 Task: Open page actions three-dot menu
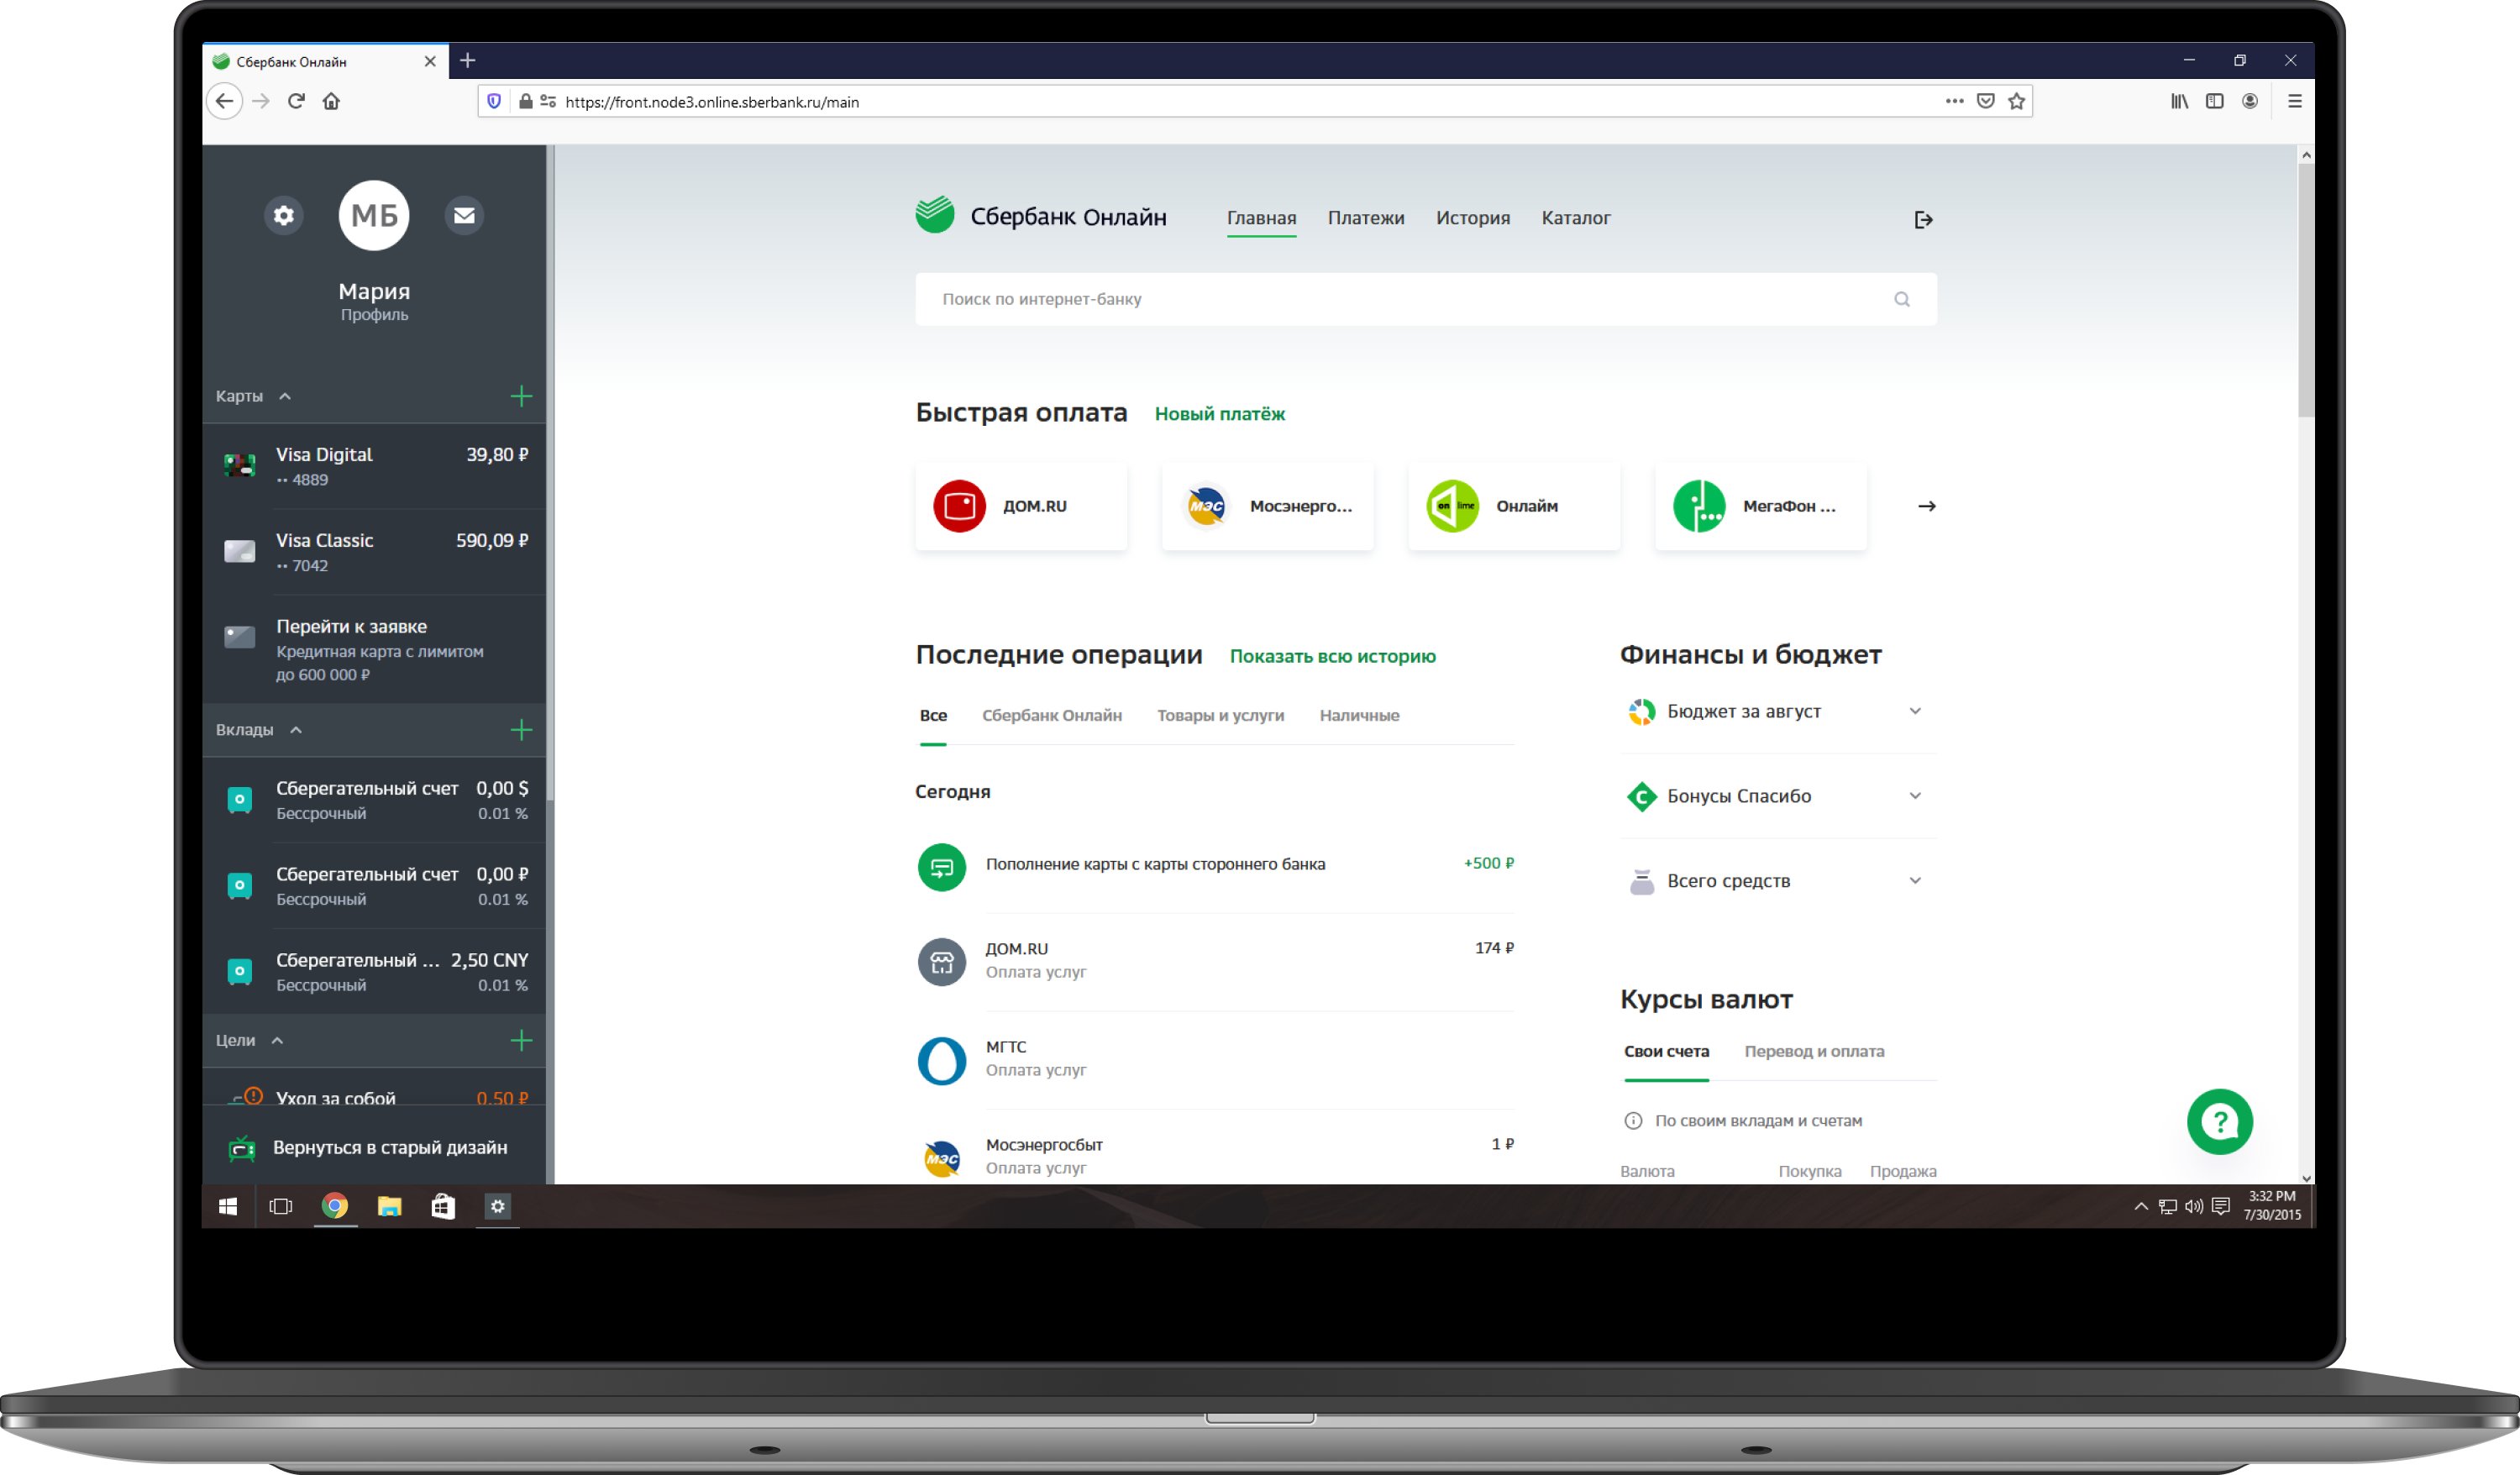click(x=1954, y=101)
